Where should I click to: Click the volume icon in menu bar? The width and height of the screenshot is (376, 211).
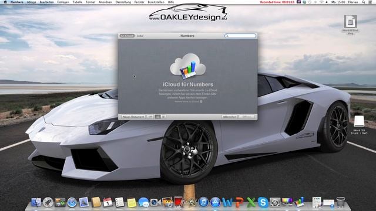[x=327, y=2]
